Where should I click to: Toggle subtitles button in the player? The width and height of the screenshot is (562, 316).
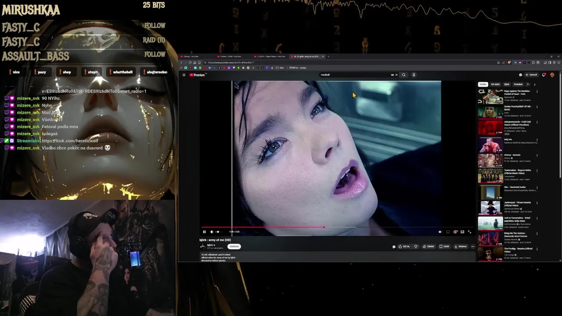(448, 232)
